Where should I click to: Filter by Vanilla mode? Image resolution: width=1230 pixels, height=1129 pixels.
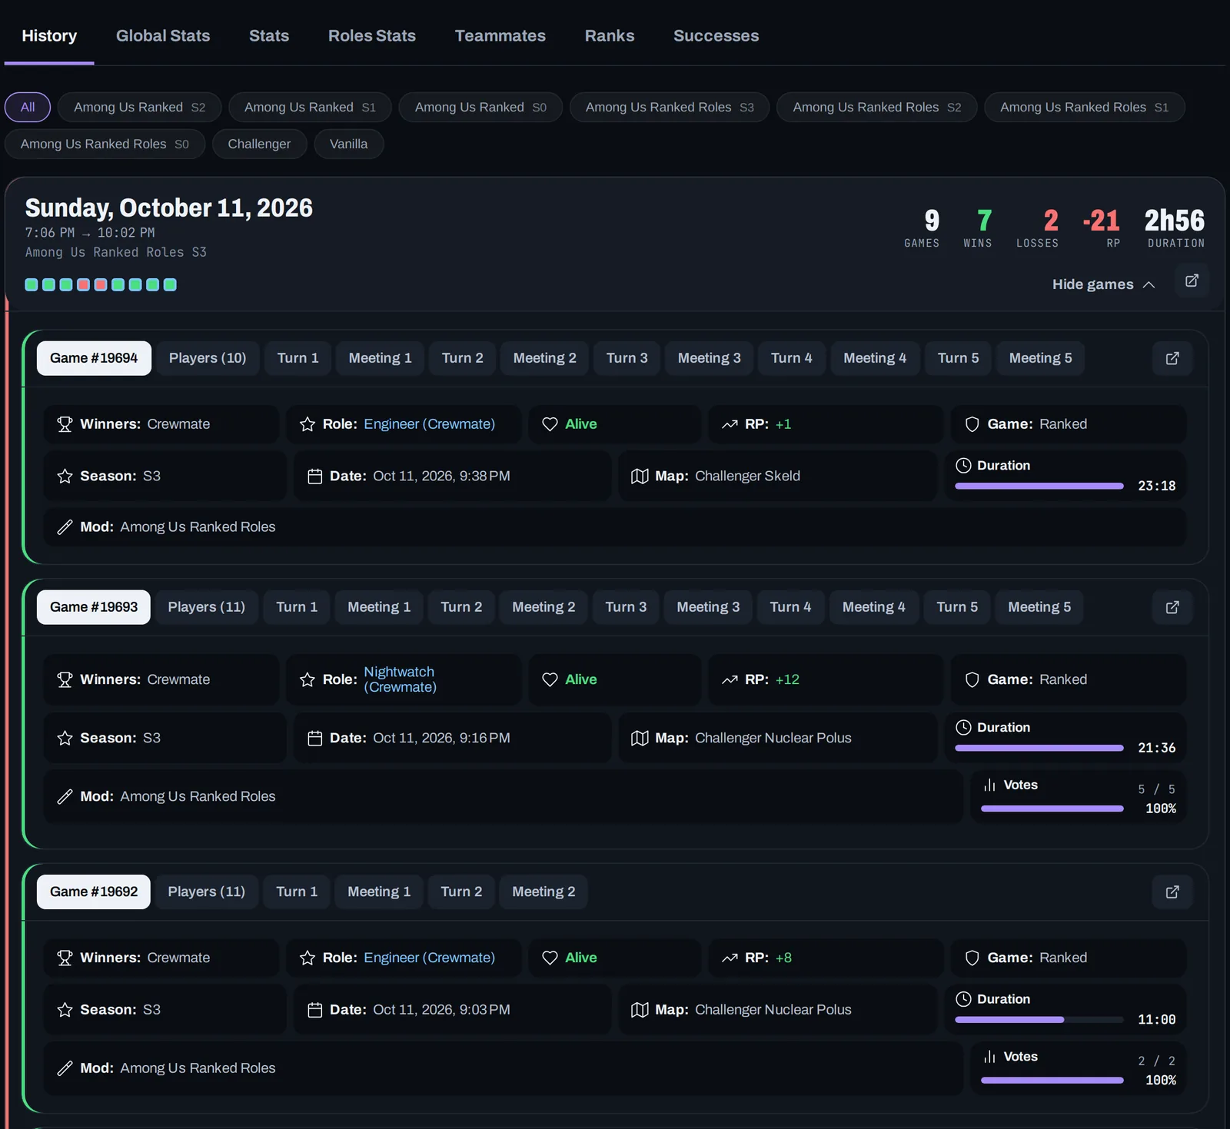(x=348, y=144)
